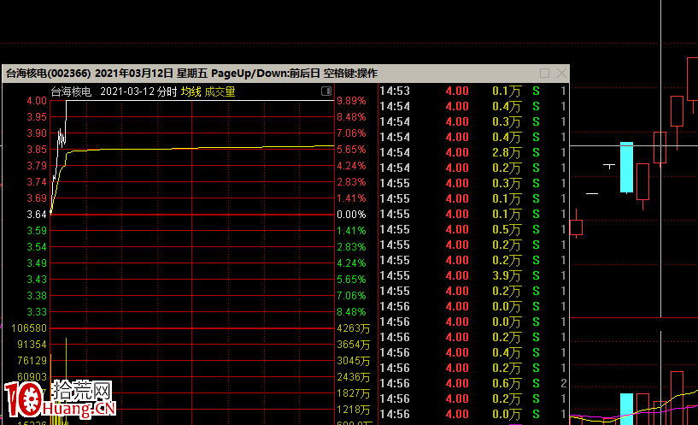Screen dimensions: 698x425
Task: Click the 0.00% baseline percentage label
Action: pos(351,215)
